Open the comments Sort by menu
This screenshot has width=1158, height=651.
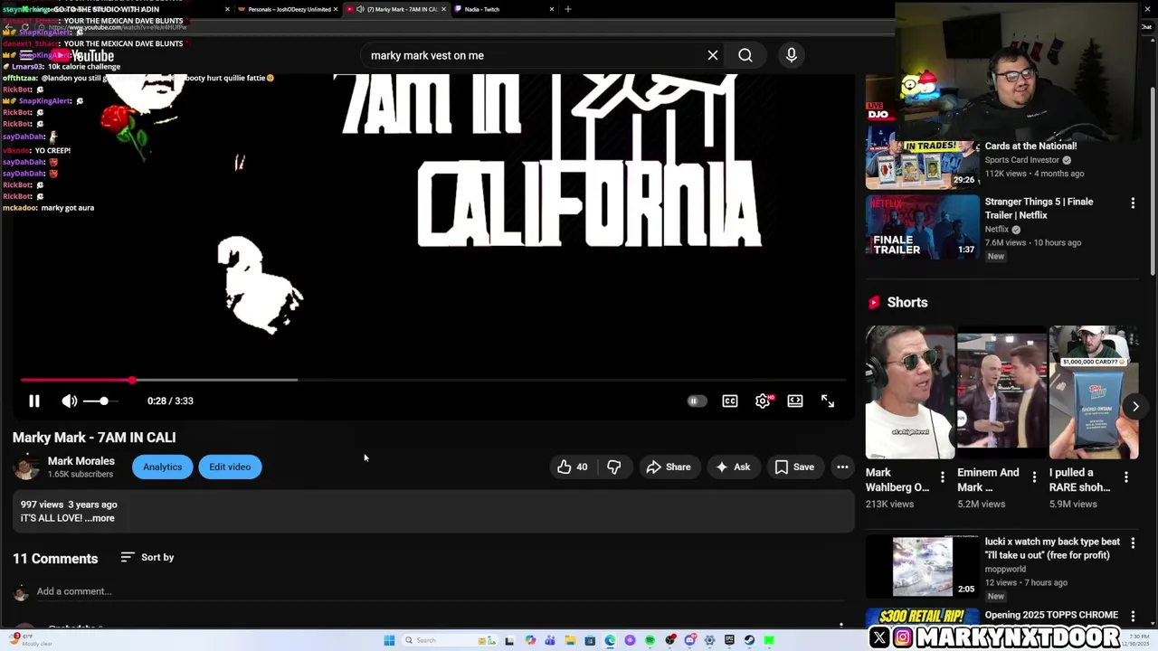pyautogui.click(x=147, y=557)
